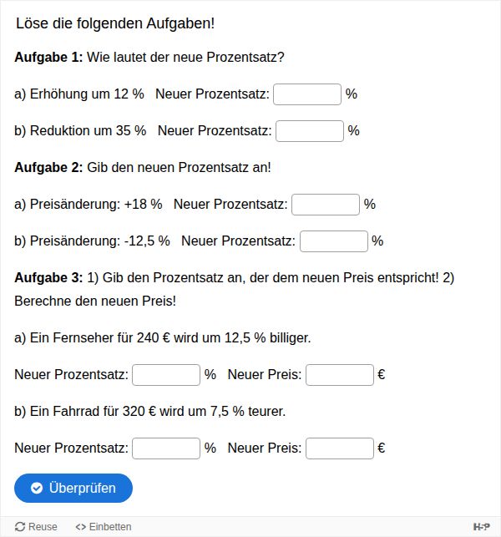This screenshot has height=537, width=501.
Task: Click the checkmark icon on Überprüfen
Action: point(37,488)
